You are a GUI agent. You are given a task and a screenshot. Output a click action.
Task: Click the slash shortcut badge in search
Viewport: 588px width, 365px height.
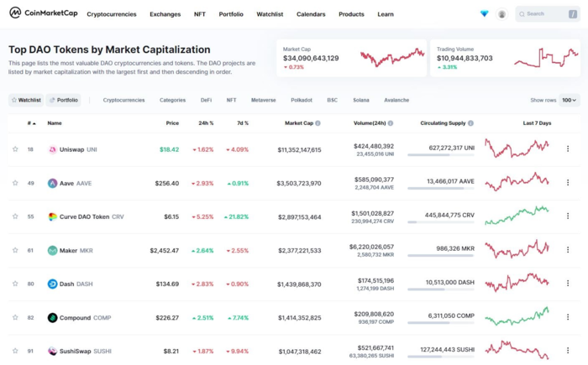point(573,14)
